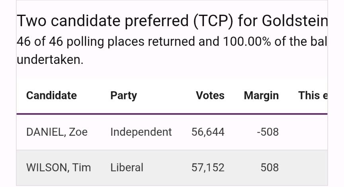Click the Independent party cell
The image size is (344, 187).
coord(141,132)
